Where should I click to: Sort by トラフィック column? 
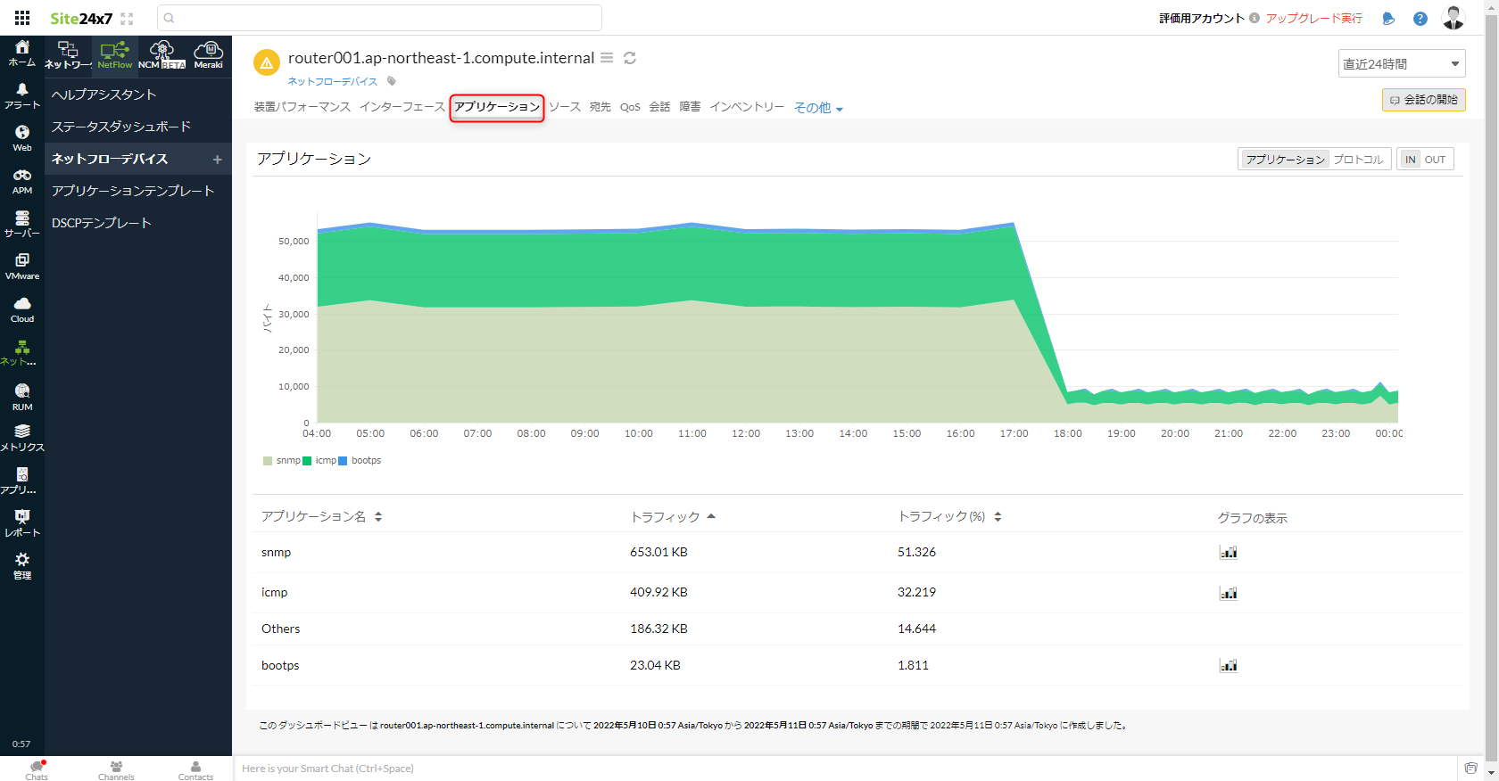click(673, 517)
